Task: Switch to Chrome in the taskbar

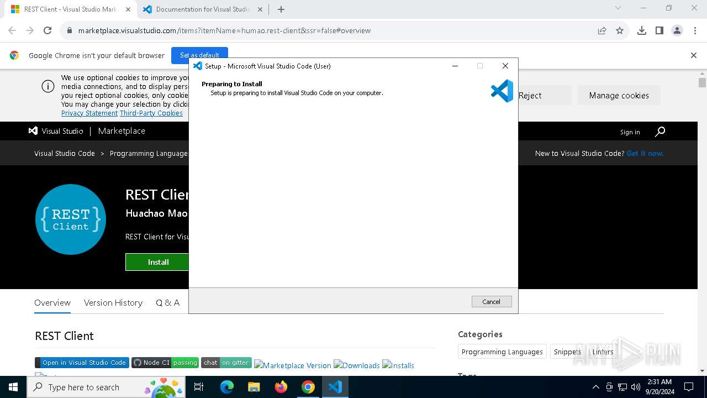Action: pyautogui.click(x=308, y=387)
